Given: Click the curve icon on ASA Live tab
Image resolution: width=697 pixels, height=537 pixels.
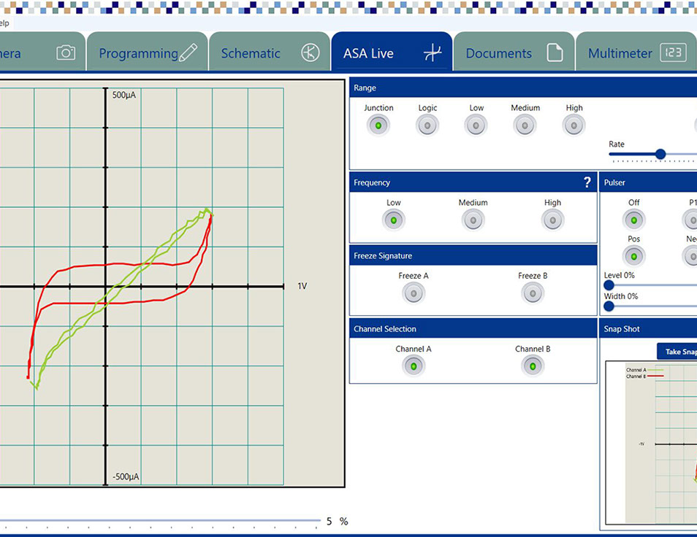Looking at the screenshot, I should (433, 53).
